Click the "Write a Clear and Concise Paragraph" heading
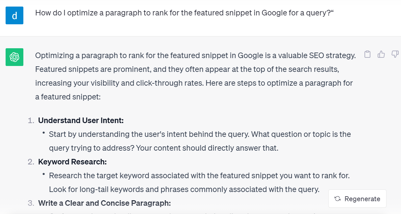Image resolution: width=401 pixels, height=214 pixels. pyautogui.click(x=104, y=203)
